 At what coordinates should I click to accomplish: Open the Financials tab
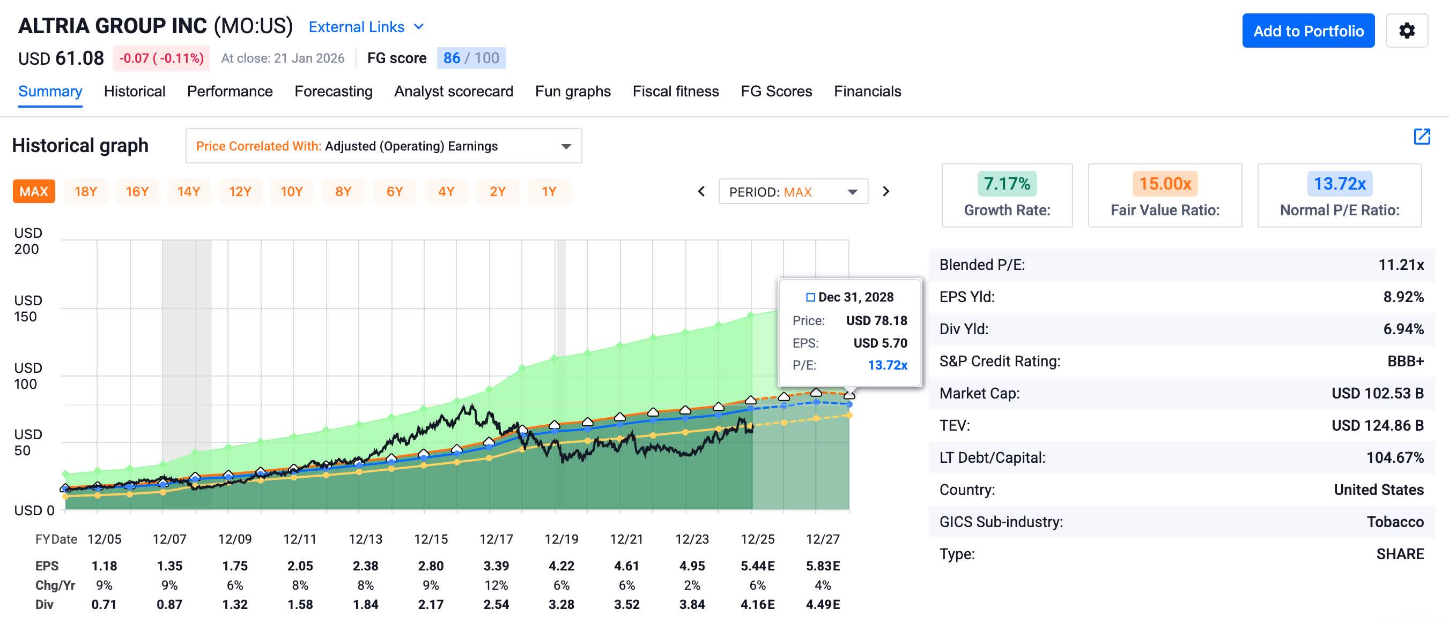click(867, 91)
